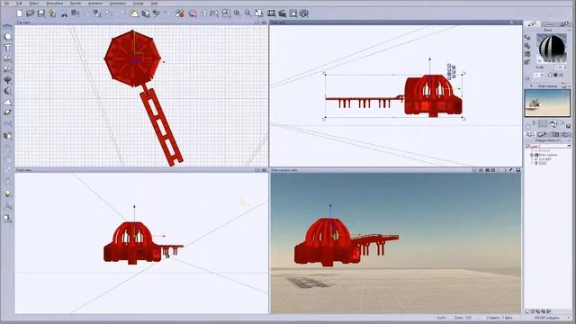Click the crosshair frame icon under preview
Image resolution: width=576 pixels, height=324 pixels.
click(543, 124)
